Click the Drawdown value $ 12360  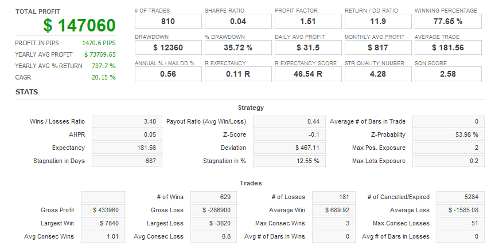point(168,47)
